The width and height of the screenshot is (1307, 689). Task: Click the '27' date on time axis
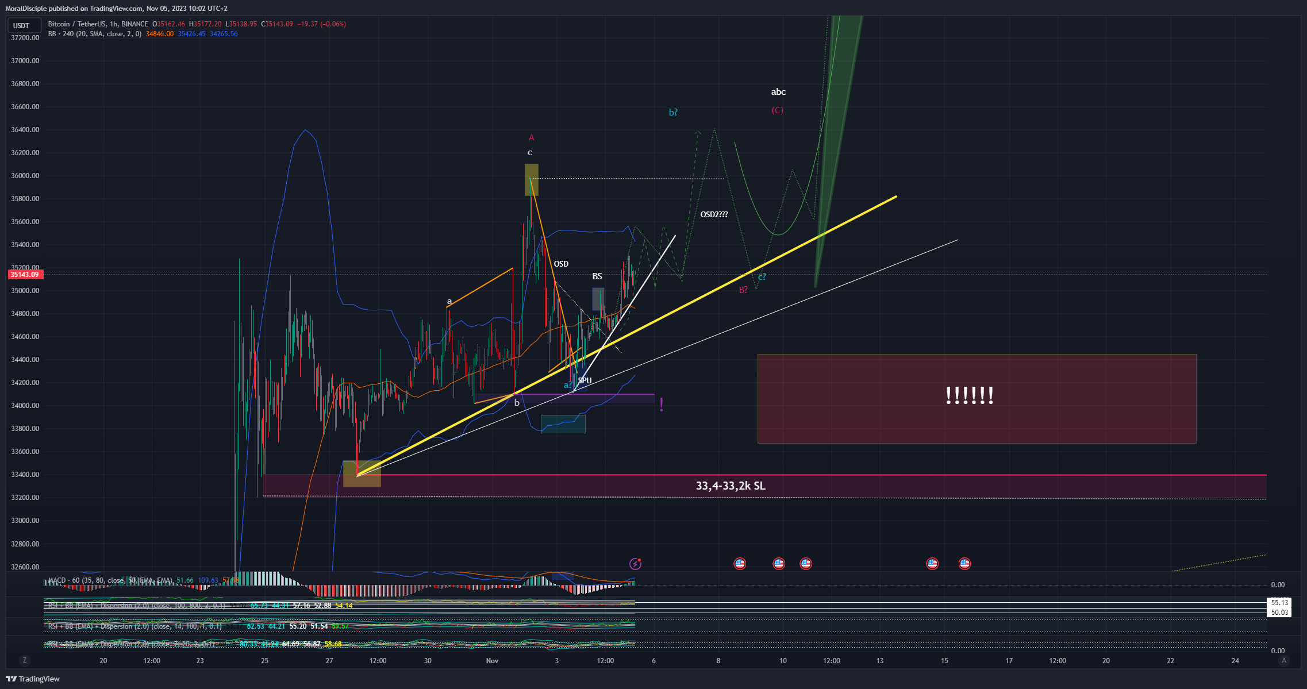[x=329, y=661]
